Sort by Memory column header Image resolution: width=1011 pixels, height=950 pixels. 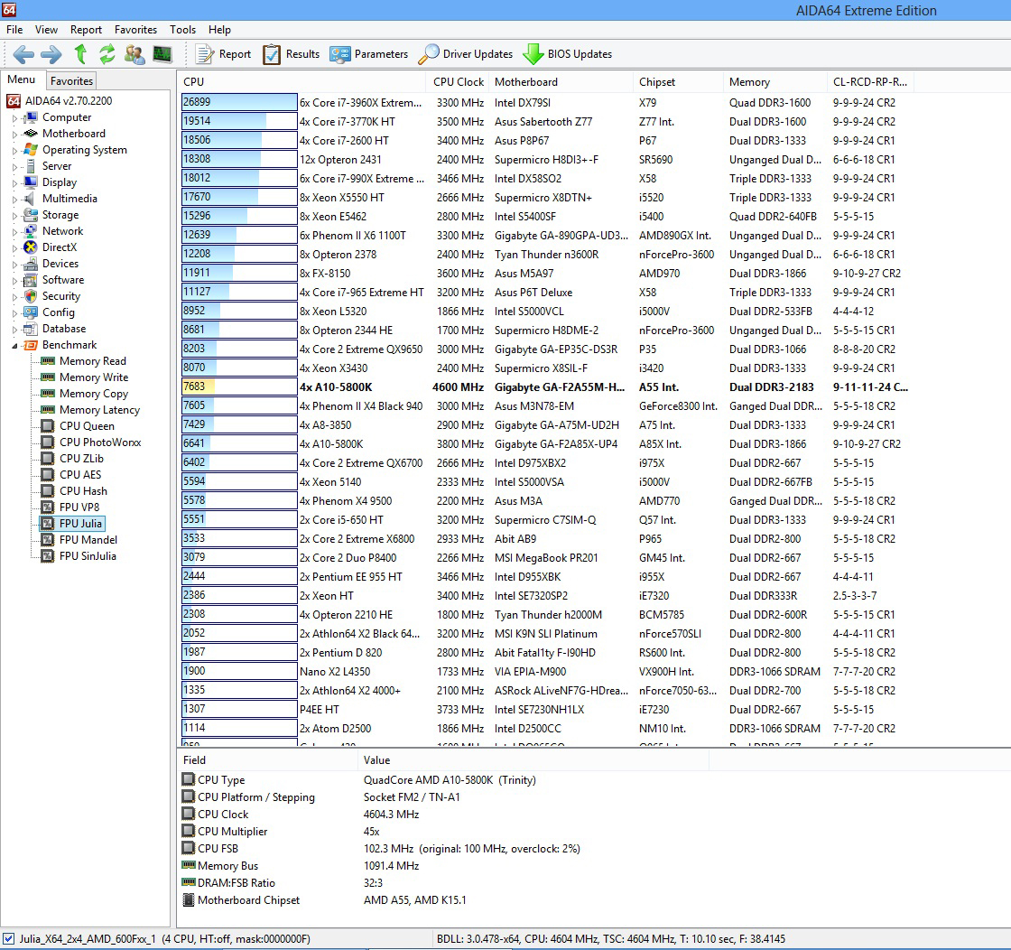click(x=774, y=82)
